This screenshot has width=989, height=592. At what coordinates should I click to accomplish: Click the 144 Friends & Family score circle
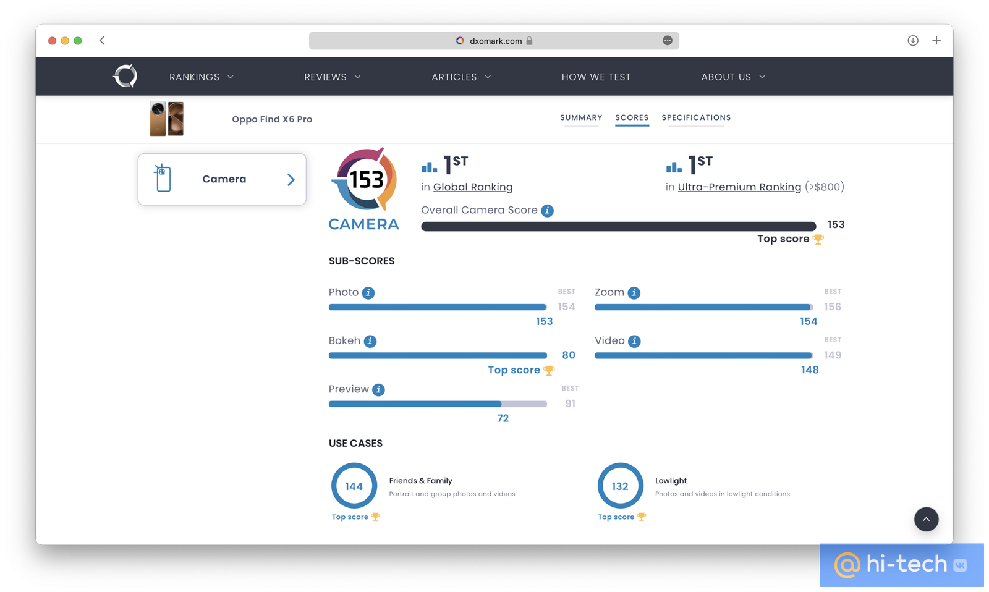354,486
